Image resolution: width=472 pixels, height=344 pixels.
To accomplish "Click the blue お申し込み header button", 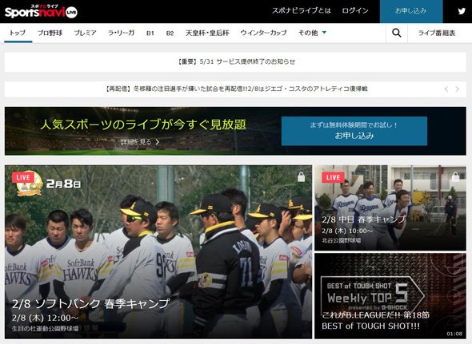I will click(x=411, y=11).
